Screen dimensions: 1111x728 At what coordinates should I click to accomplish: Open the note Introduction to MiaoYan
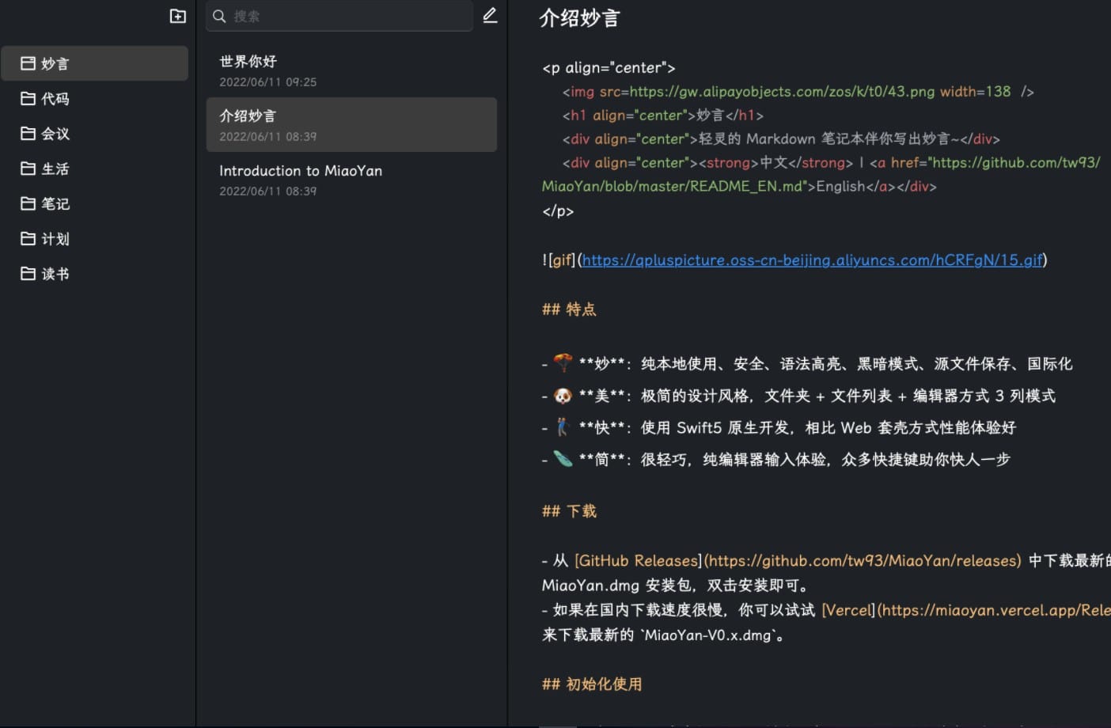pos(351,180)
